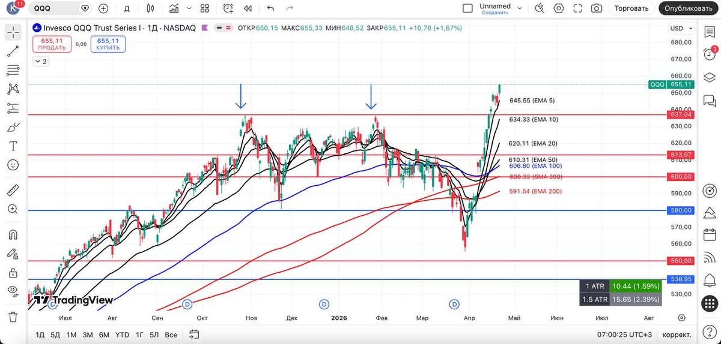Start bar replay with rewind icon
This screenshot has width=721, height=344.
[x=248, y=8]
